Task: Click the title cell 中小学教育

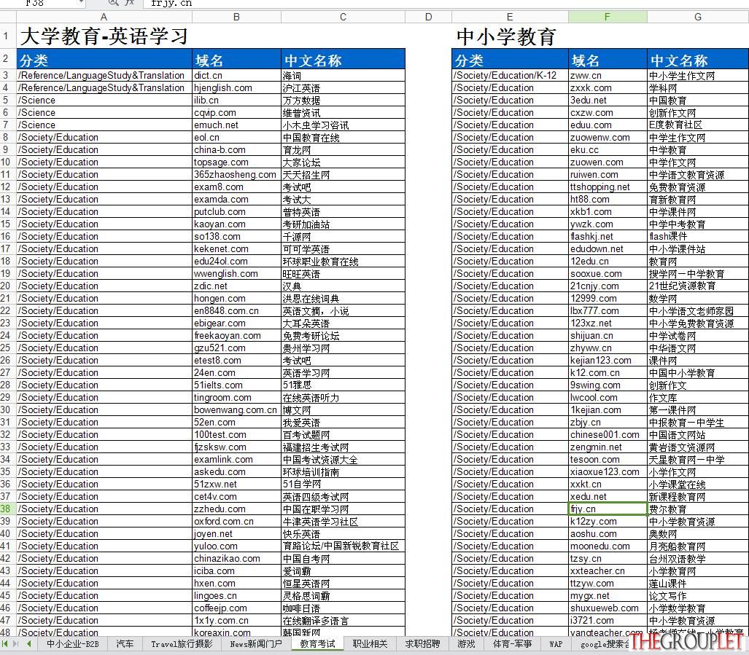Action: pyautogui.click(x=511, y=36)
